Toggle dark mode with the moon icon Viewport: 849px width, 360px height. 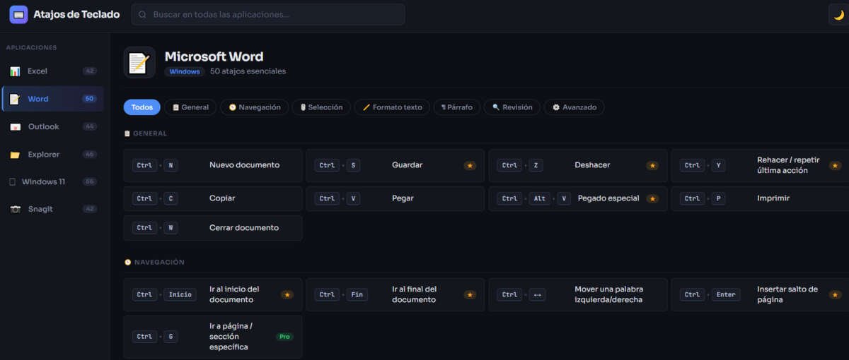click(838, 15)
